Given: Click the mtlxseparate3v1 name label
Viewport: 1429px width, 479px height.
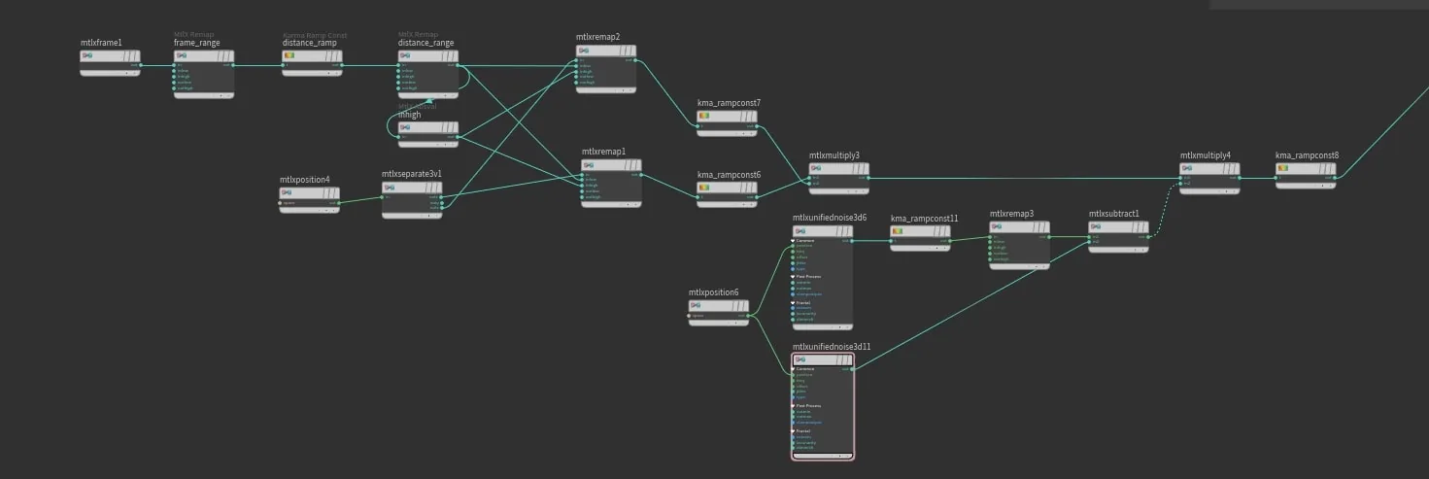Looking at the screenshot, I should coord(412,174).
